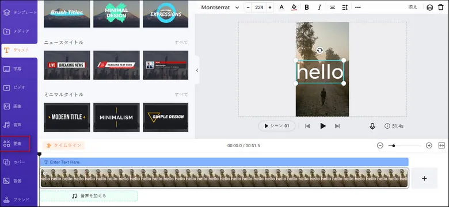The height and width of the screenshot is (207, 449).
Task: Zoom out timeline with minus icon
Action: click(380, 145)
